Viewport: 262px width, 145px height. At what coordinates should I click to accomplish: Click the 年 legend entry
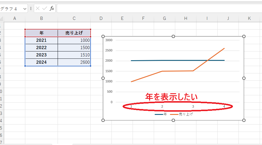coord(161,114)
